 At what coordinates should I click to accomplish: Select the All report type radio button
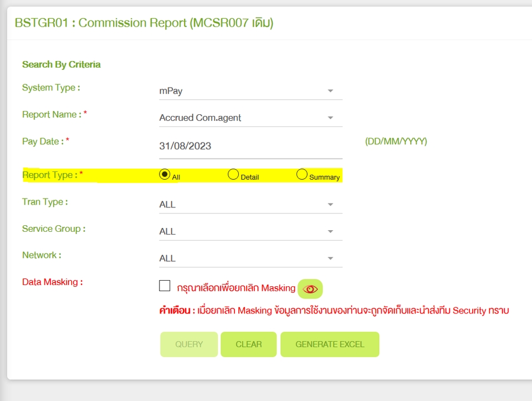point(165,173)
